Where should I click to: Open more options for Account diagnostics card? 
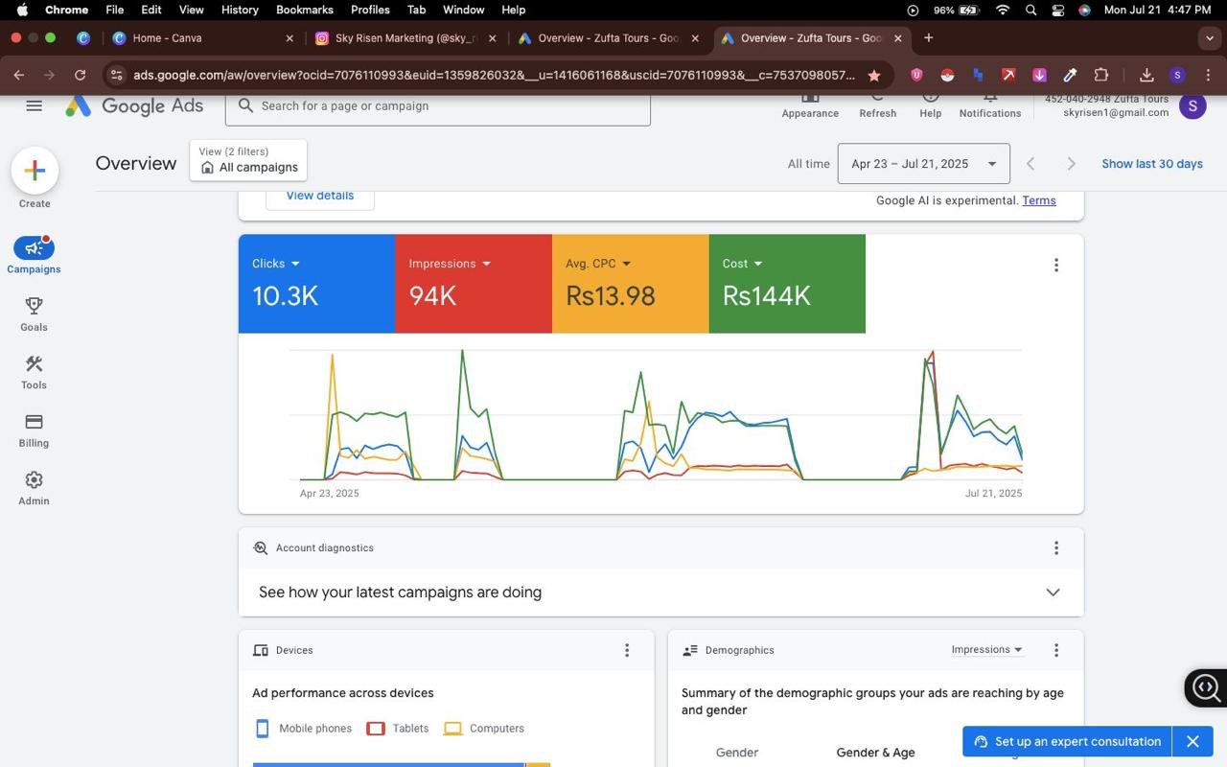pyautogui.click(x=1056, y=548)
